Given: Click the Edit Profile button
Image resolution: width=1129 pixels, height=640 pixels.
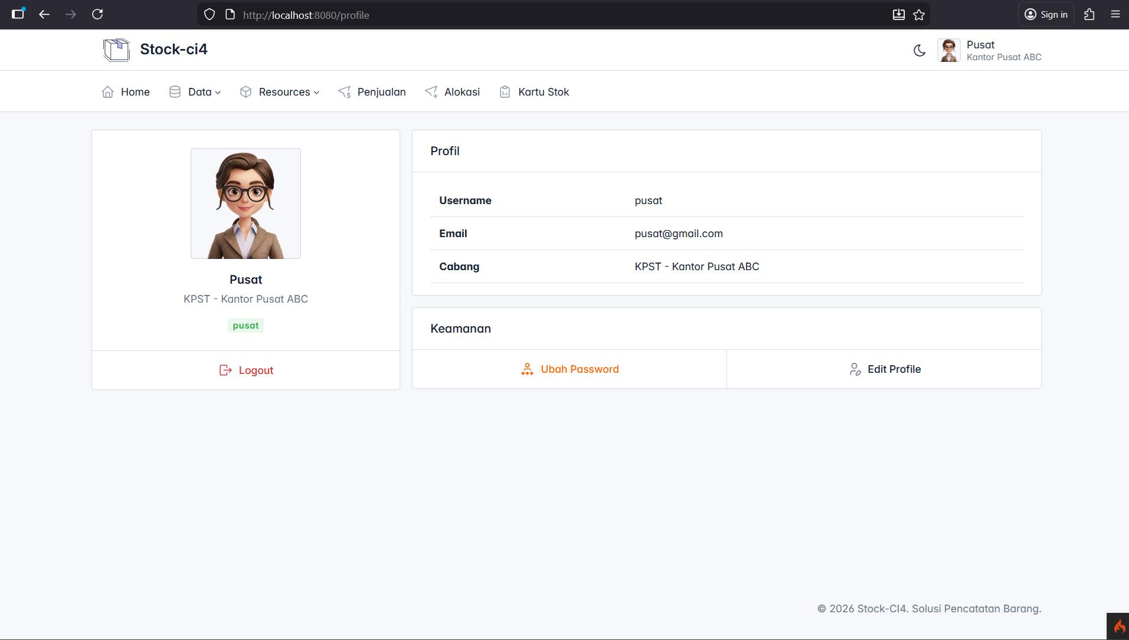Looking at the screenshot, I should click(x=884, y=369).
